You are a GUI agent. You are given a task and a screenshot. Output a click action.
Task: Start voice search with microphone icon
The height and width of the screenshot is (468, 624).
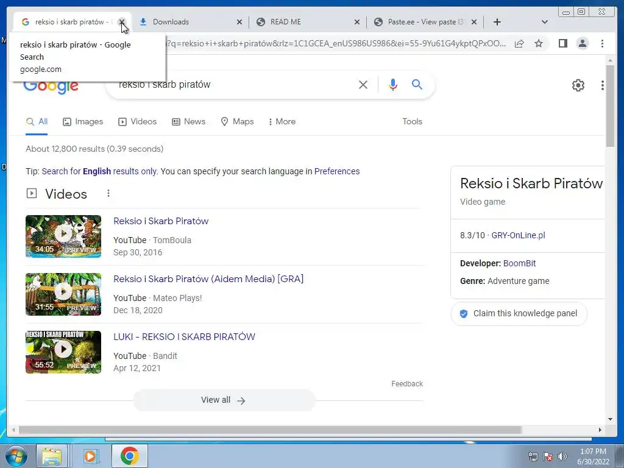393,84
